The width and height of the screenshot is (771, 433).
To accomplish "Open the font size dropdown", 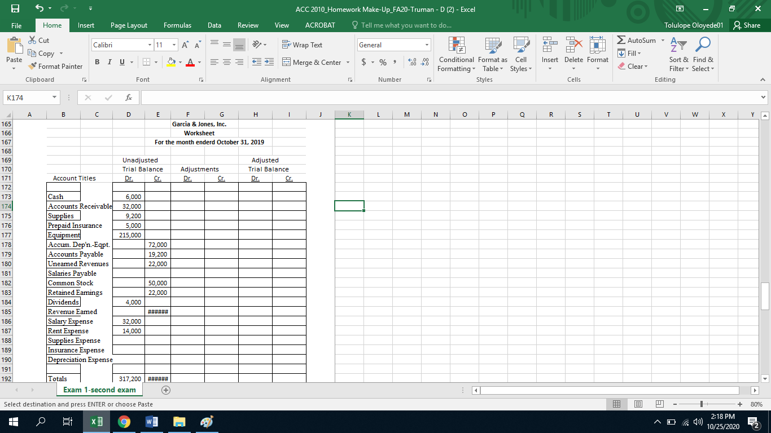I will pos(175,45).
